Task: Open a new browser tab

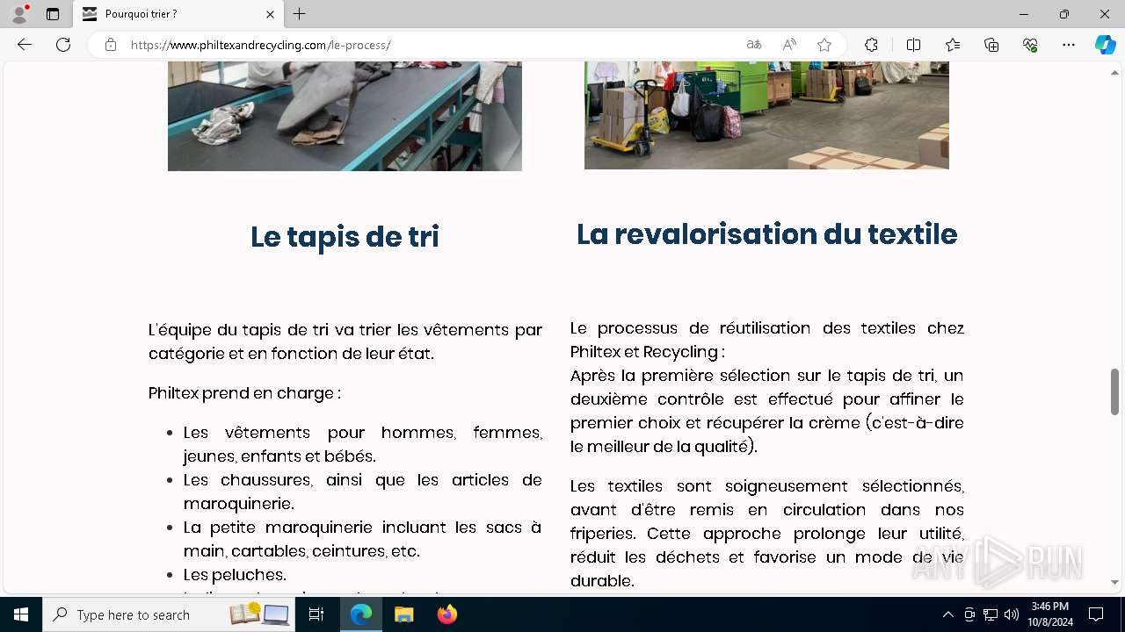Action: [x=300, y=14]
